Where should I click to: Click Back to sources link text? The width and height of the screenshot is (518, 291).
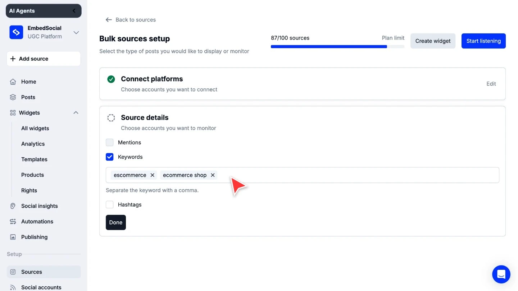(136, 20)
